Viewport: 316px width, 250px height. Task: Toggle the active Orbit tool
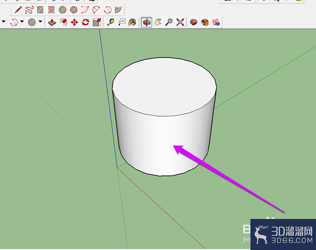pos(147,22)
